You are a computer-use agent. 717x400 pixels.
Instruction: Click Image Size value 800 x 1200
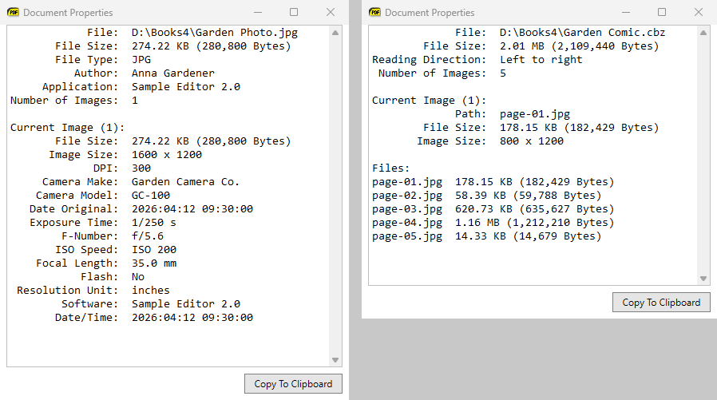[x=531, y=141]
